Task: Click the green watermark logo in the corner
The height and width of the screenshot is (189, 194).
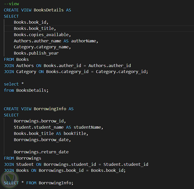Action: 7,180
